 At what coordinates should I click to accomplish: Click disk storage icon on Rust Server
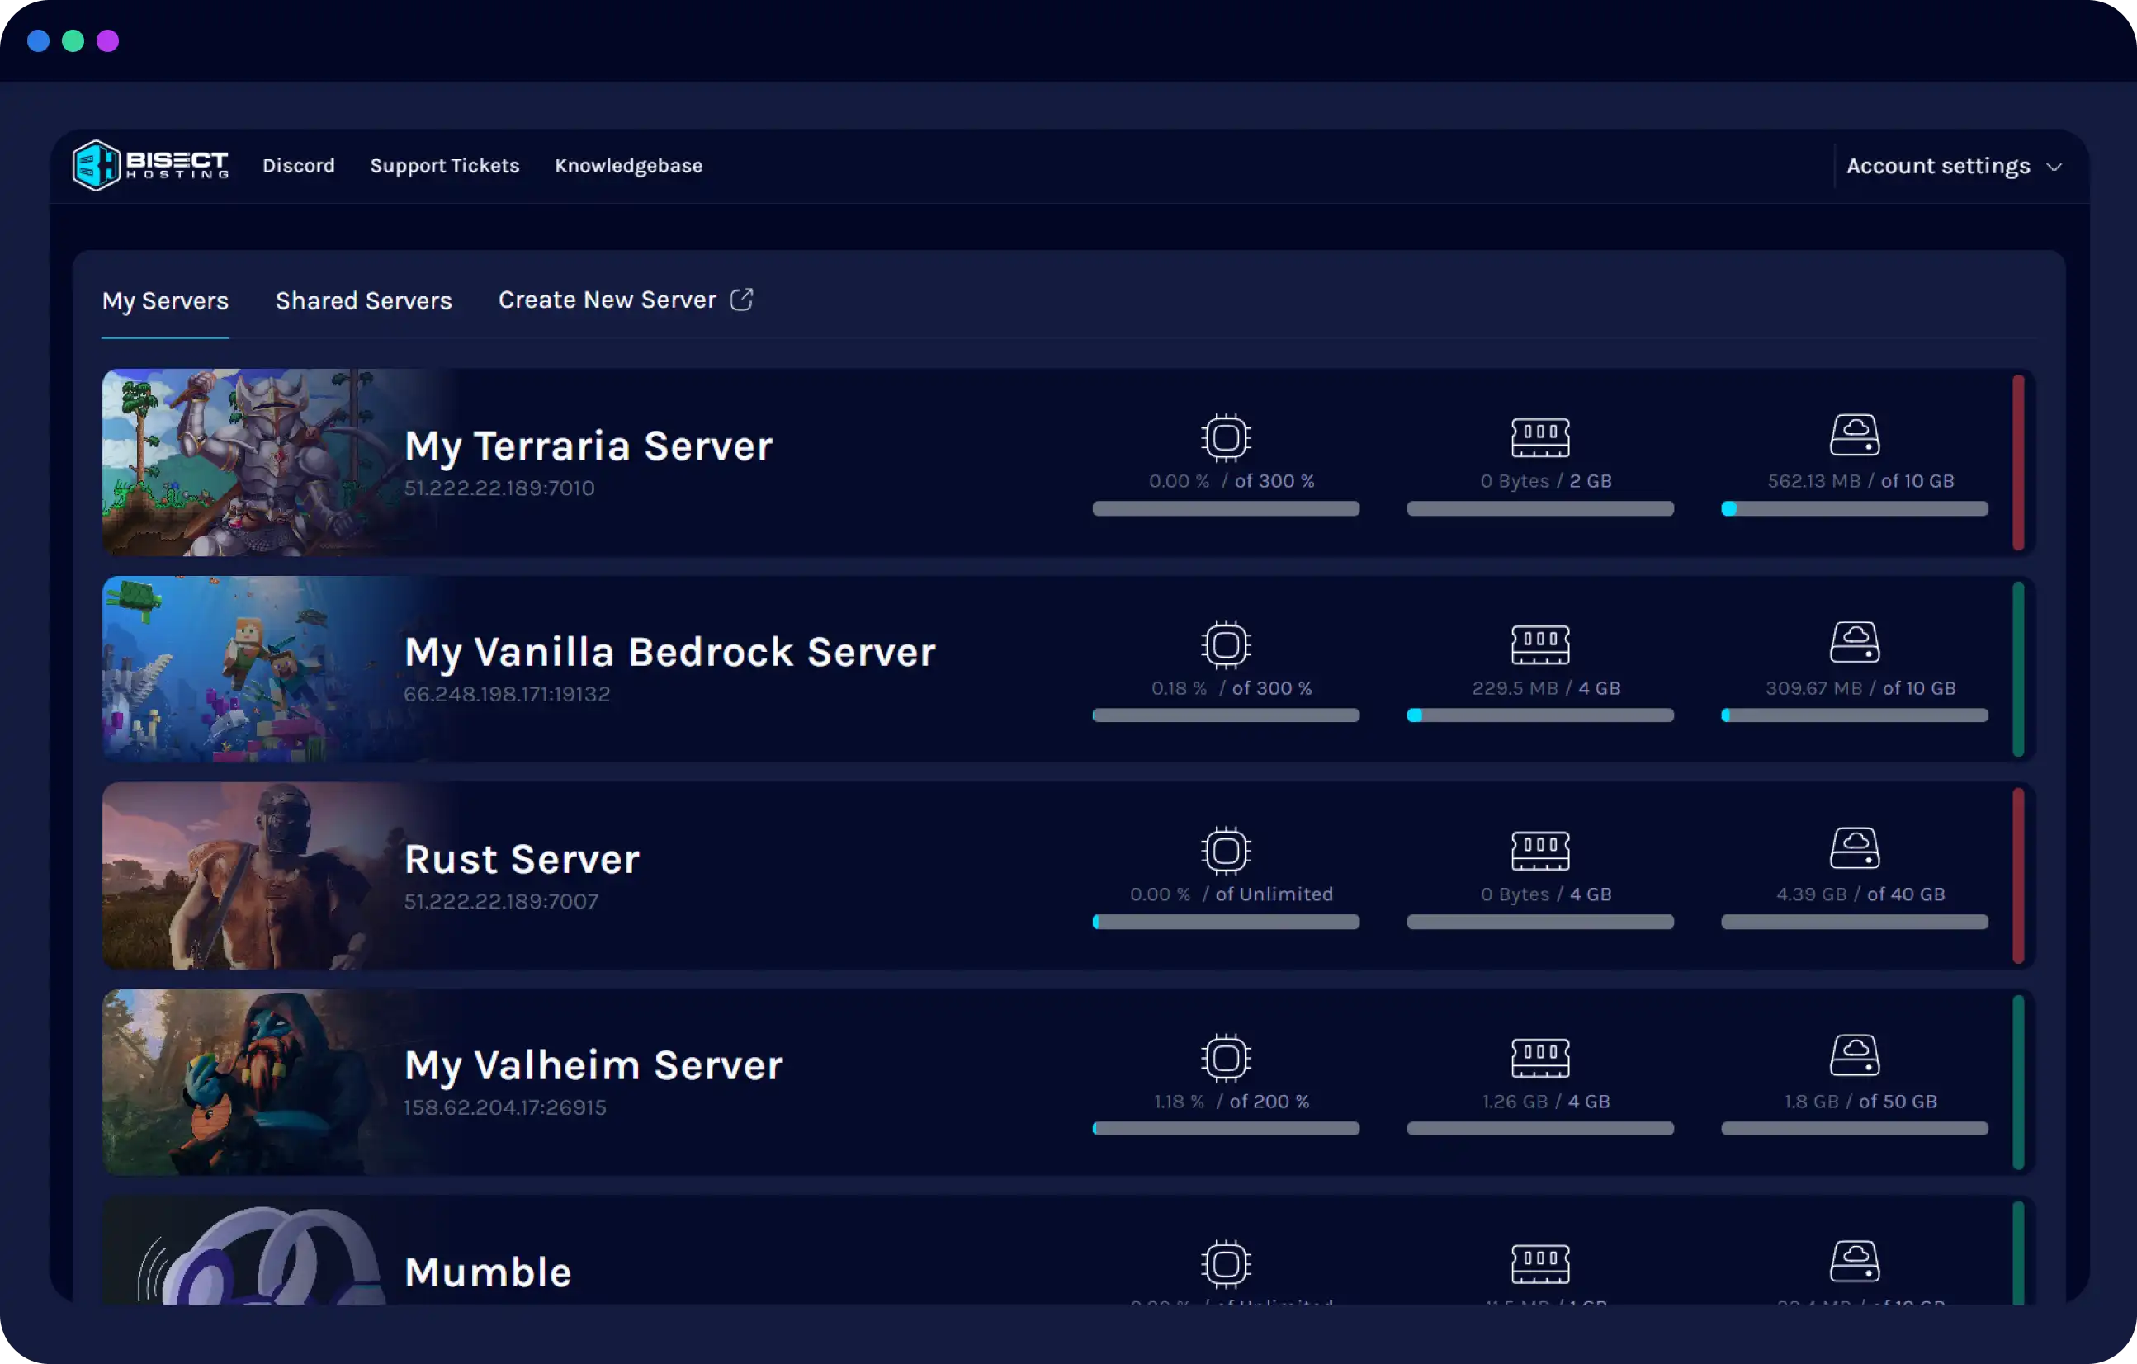1854,849
